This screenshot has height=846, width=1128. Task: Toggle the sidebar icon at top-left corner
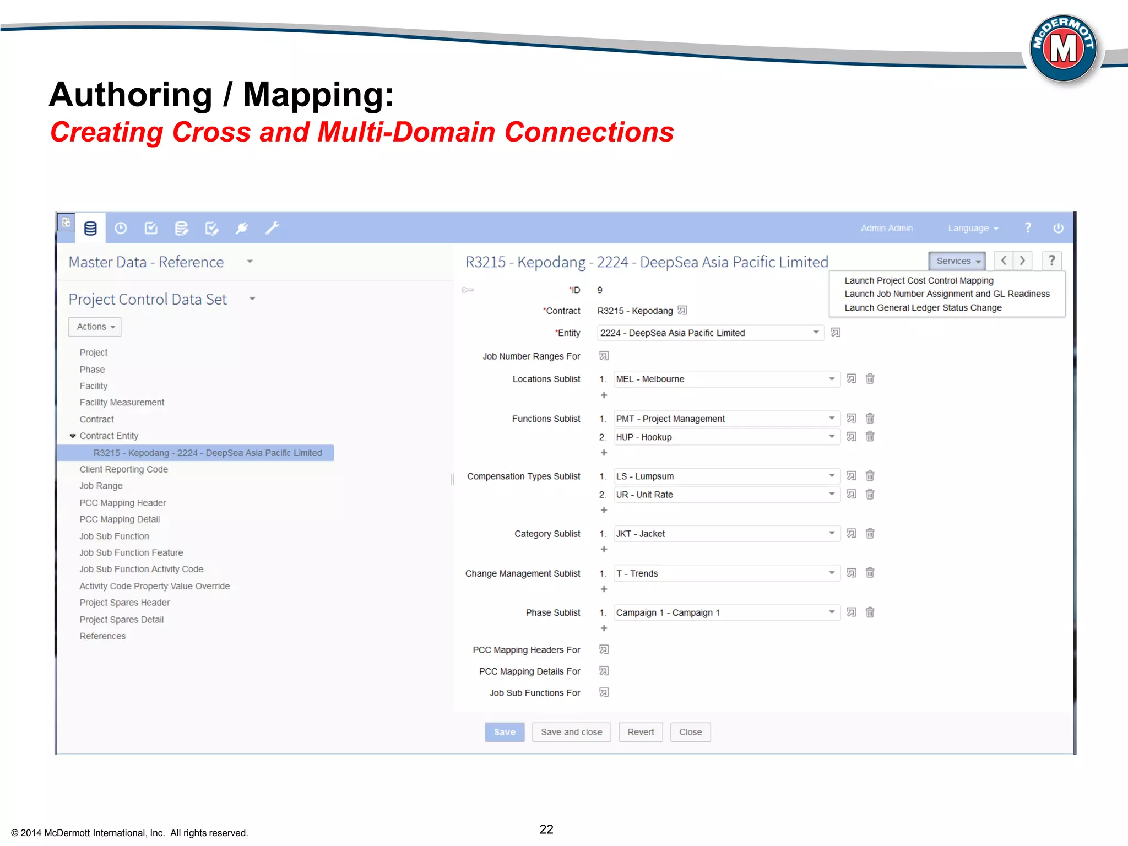click(x=66, y=222)
